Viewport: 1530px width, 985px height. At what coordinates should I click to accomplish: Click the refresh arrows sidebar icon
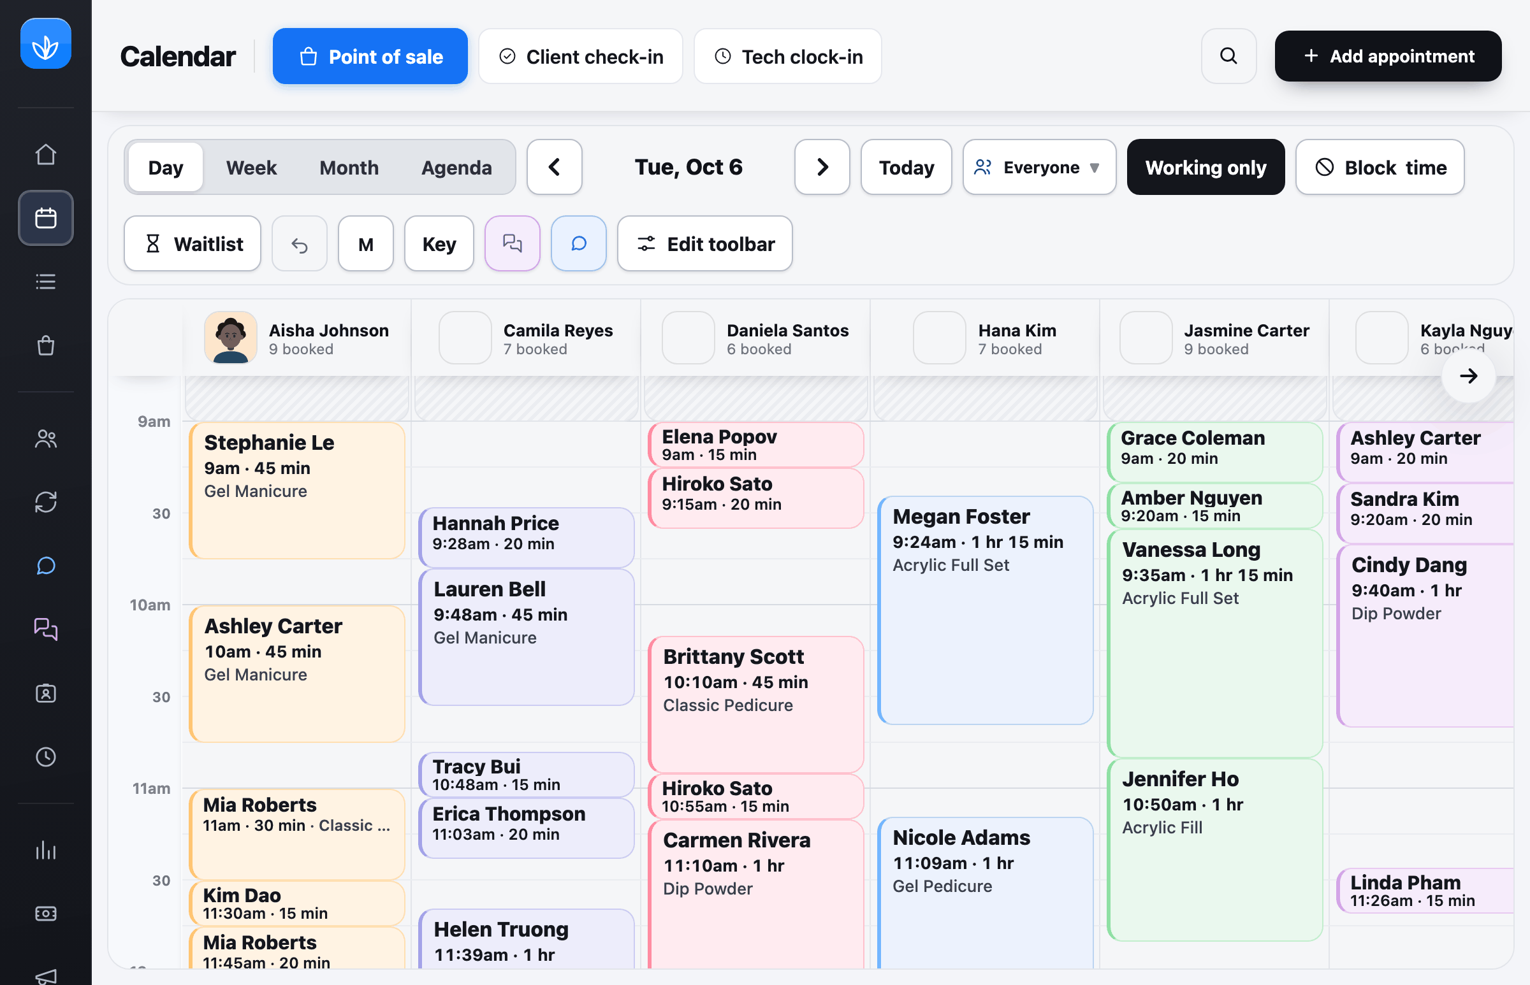(x=45, y=502)
